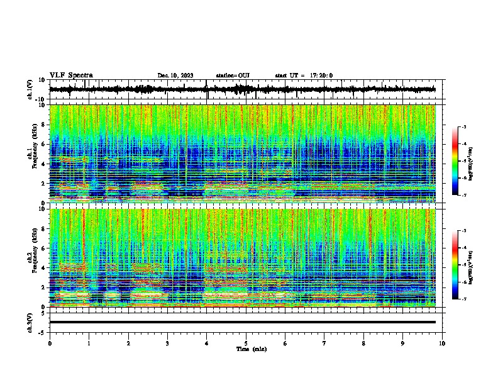Click the ch.1 "Frequency (kHz)" axis label
The width and height of the screenshot is (498, 385).
[x=35, y=146]
